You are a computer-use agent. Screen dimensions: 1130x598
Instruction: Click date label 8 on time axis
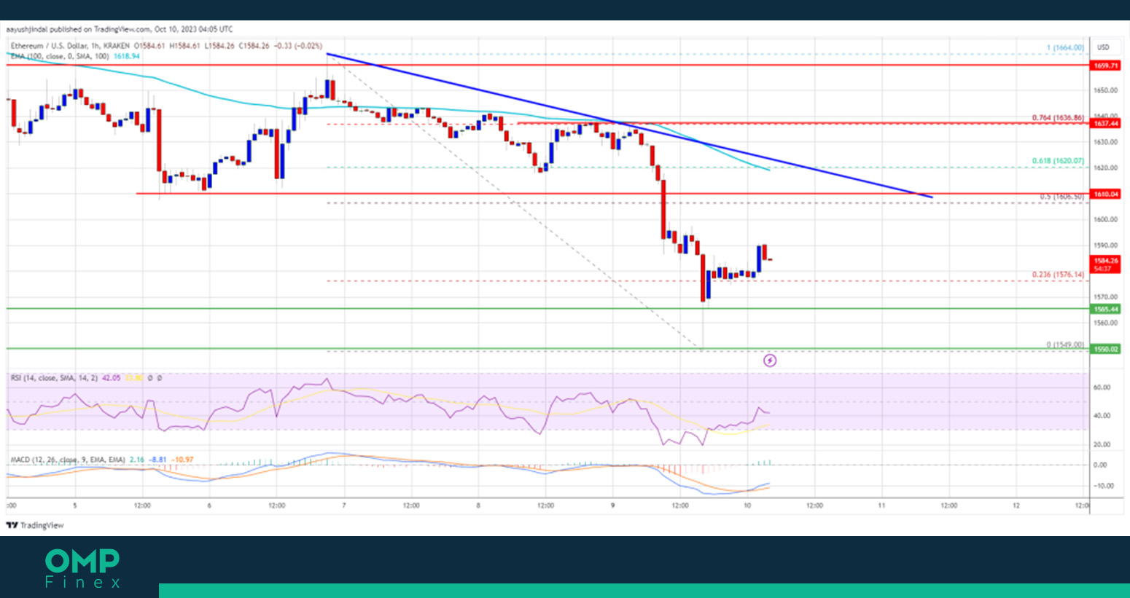478,505
